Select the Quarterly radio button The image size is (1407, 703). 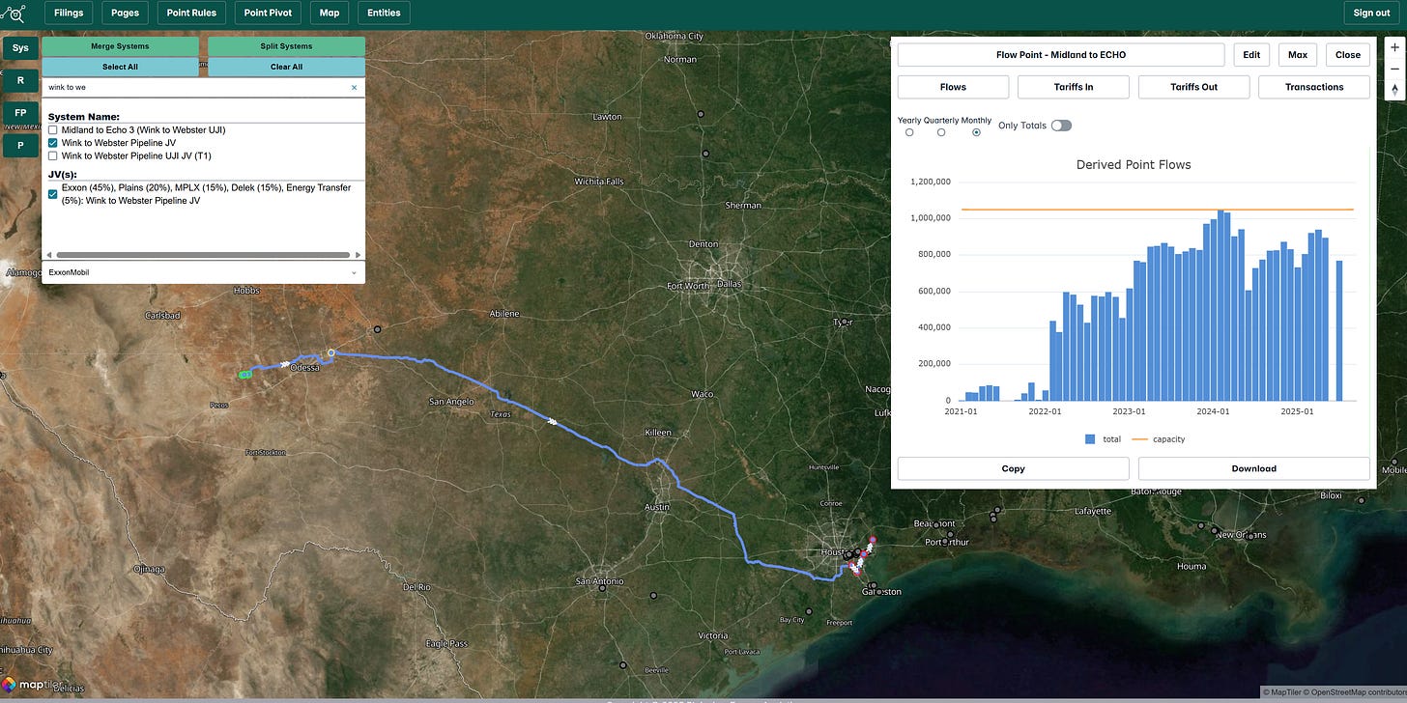[x=941, y=132]
